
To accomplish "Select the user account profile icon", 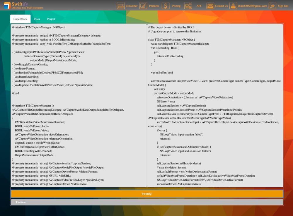I will (233, 6).
